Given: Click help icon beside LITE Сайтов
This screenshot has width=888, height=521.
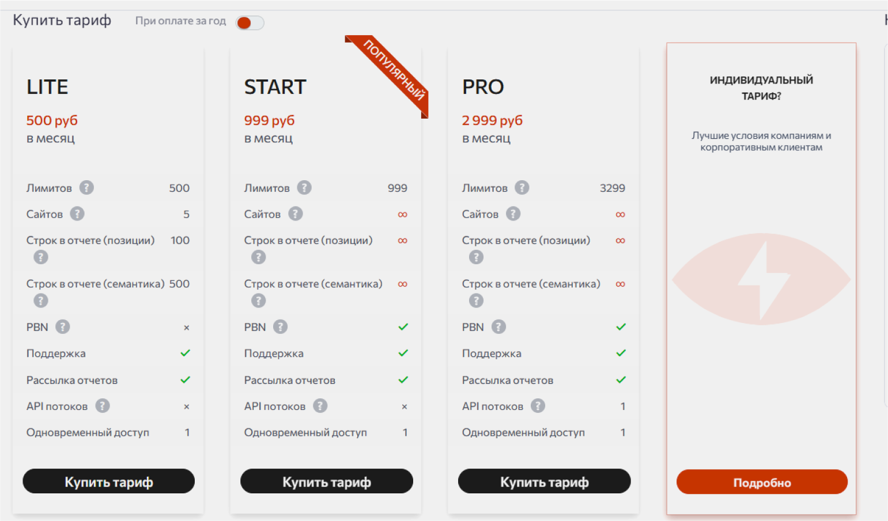Looking at the screenshot, I should 77,214.
